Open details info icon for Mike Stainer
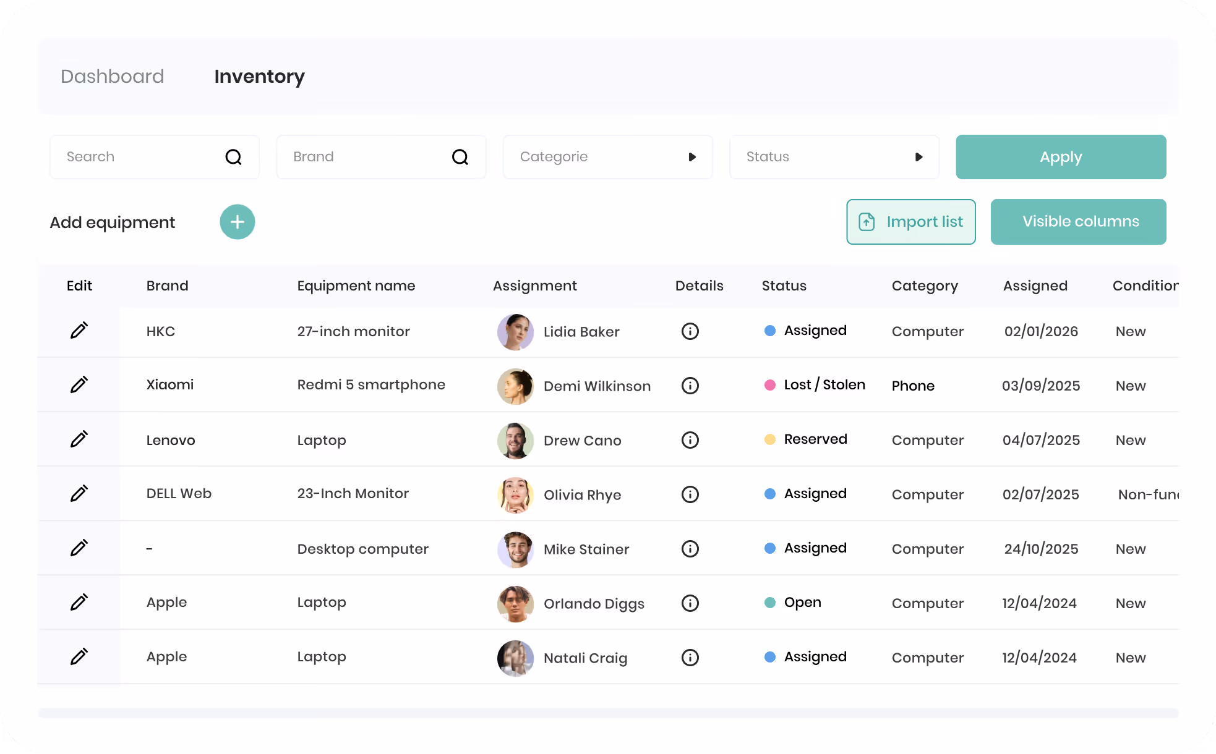 pyautogui.click(x=690, y=549)
